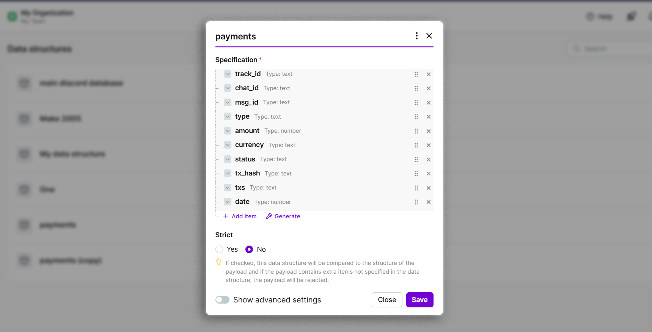Click Add item below the specification
The image size is (652, 332).
[240, 216]
